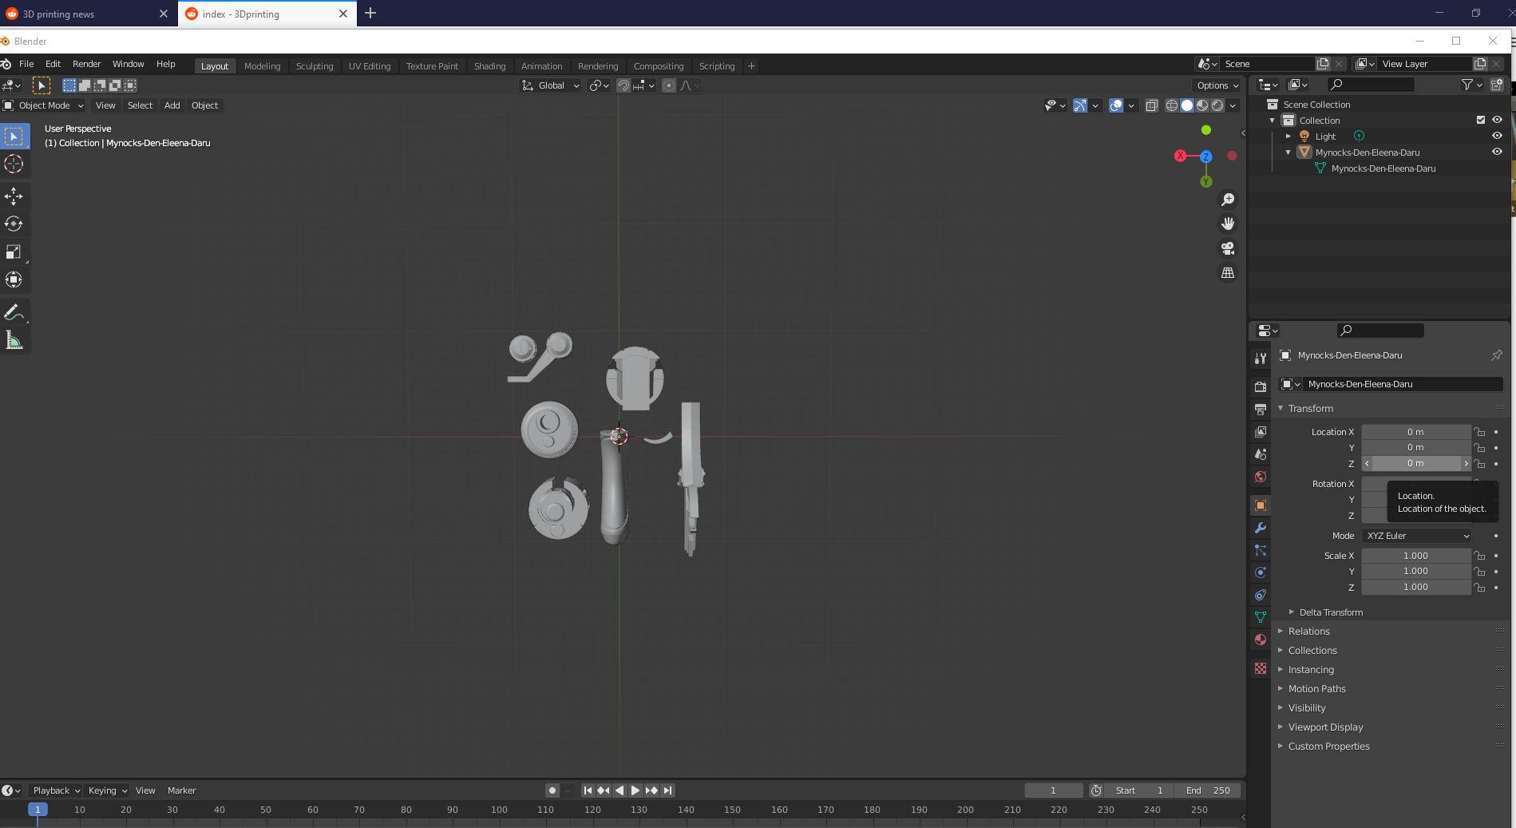Toggle the Collection checkbox in the Outliner
This screenshot has height=828, width=1516.
pos(1479,120)
